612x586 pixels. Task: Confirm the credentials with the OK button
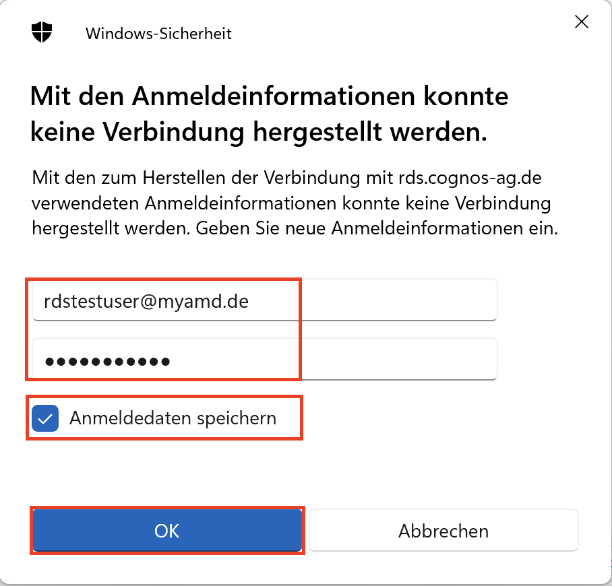point(167,531)
